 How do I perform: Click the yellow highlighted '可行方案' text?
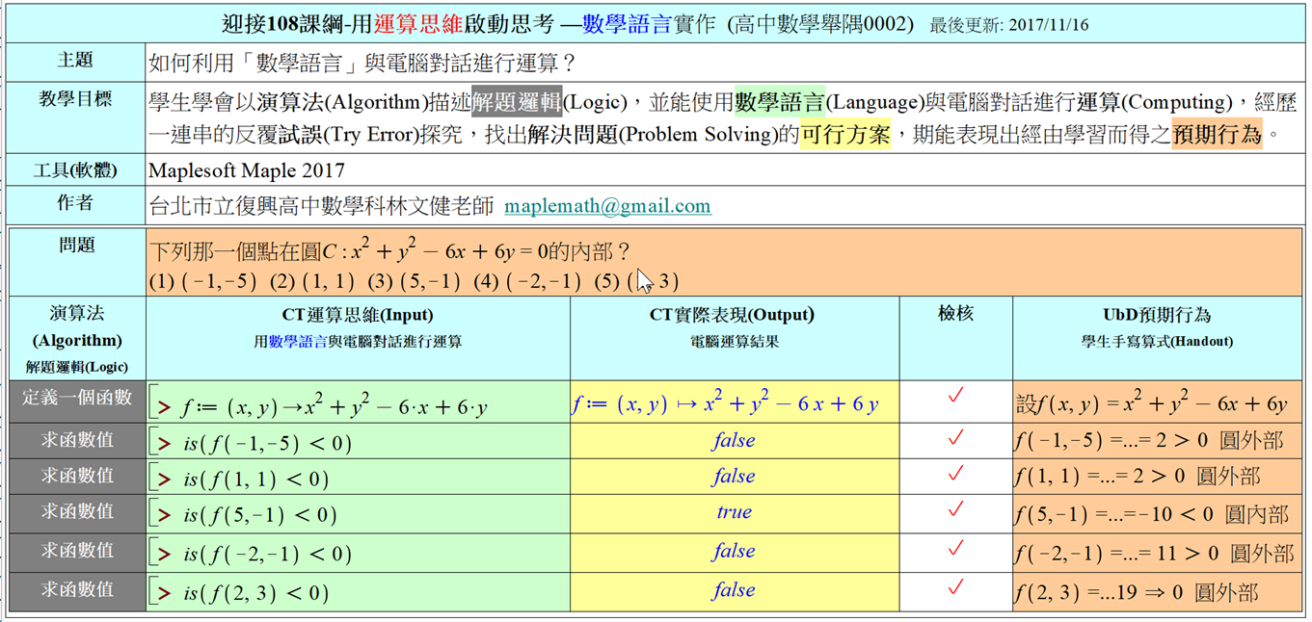tap(845, 136)
